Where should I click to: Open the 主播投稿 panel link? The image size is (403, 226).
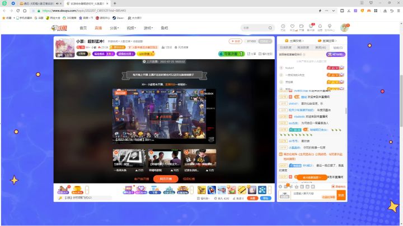294,41
